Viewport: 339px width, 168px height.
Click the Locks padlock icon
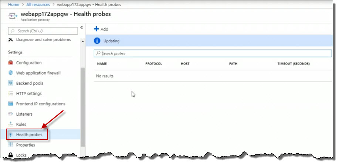coord(10,155)
